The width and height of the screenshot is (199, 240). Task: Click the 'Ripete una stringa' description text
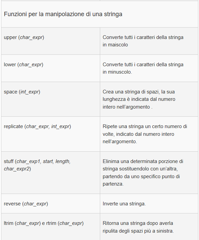[145, 134]
